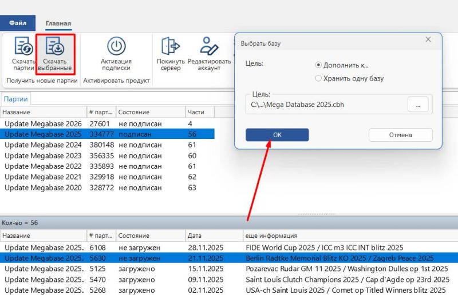Sort lower list by Состояние column
This screenshot has height=295, width=458.
point(151,236)
